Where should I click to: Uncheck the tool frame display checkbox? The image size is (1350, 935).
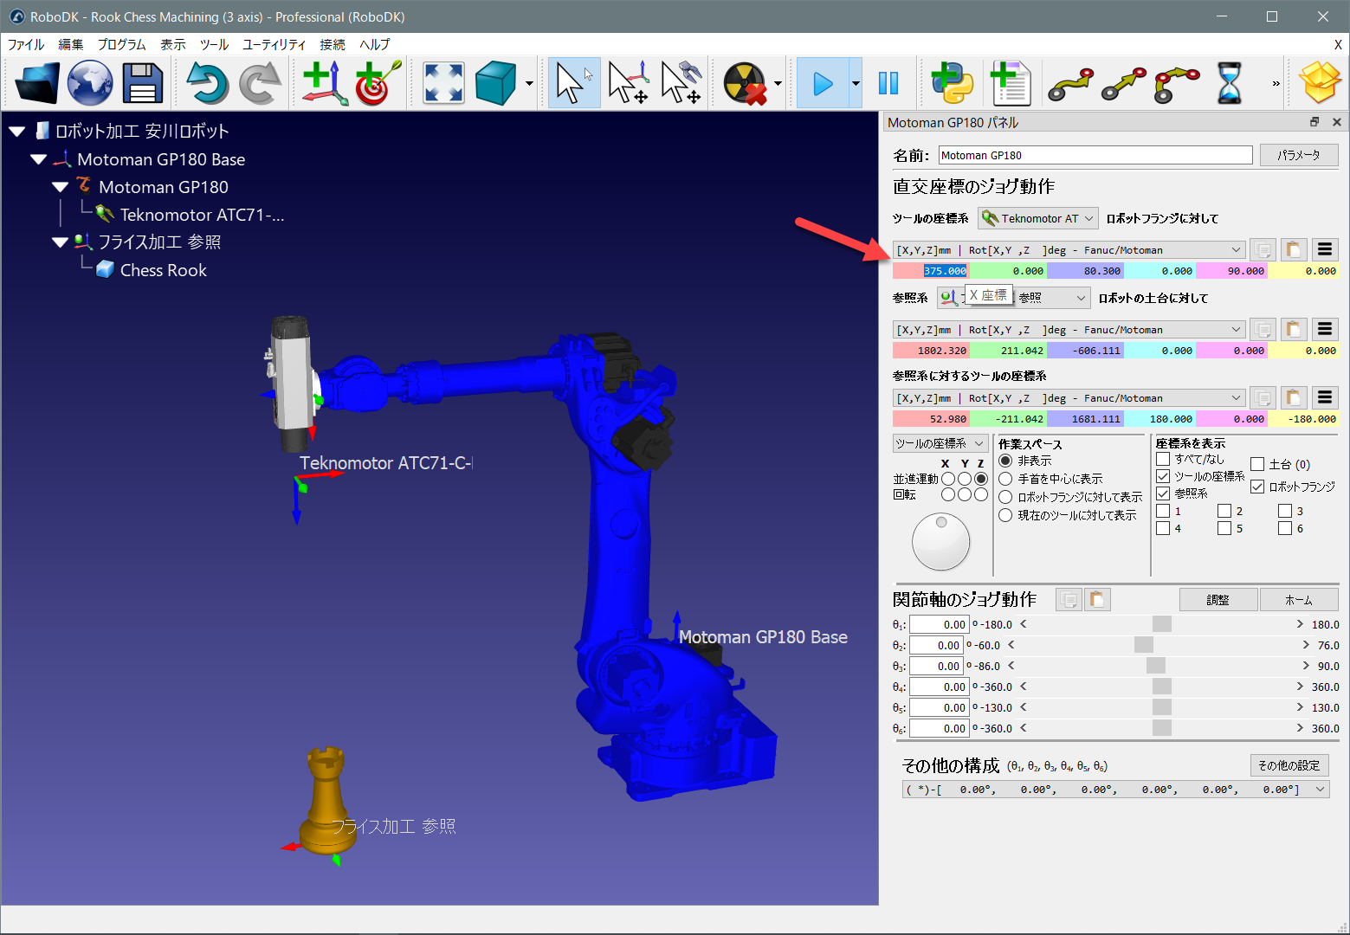tap(1163, 476)
